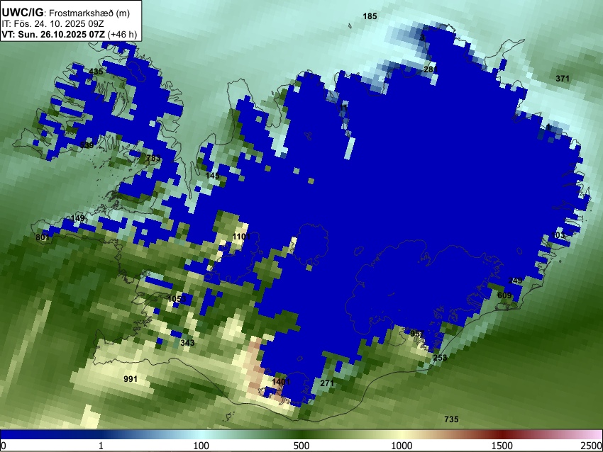This screenshot has width=603, height=452.
Task: Click the '(+46 h)' forecast offset text
Action: [122, 34]
